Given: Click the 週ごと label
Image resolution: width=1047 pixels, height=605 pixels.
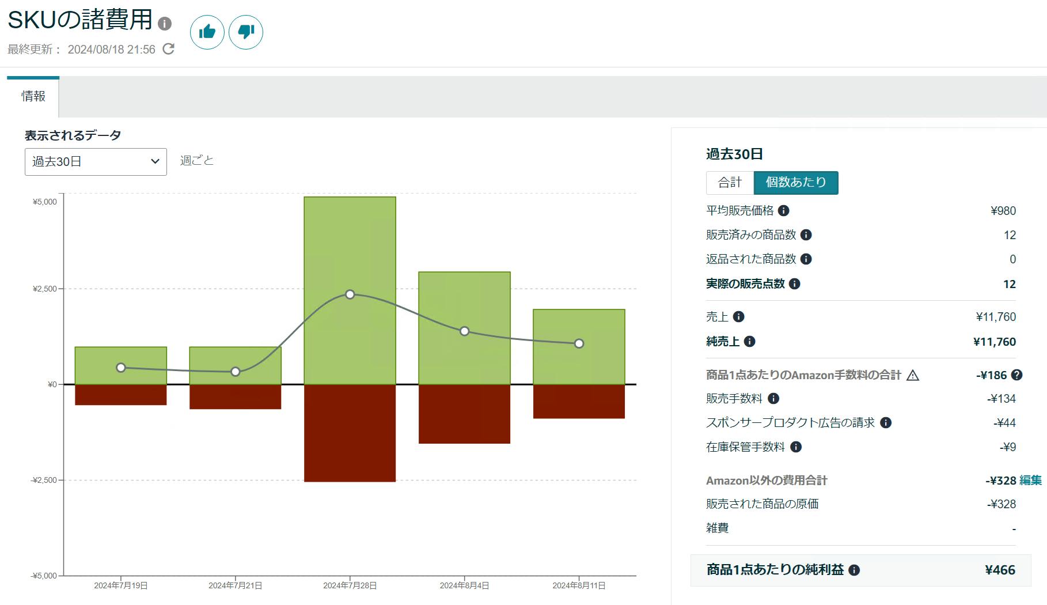Looking at the screenshot, I should point(196,161).
